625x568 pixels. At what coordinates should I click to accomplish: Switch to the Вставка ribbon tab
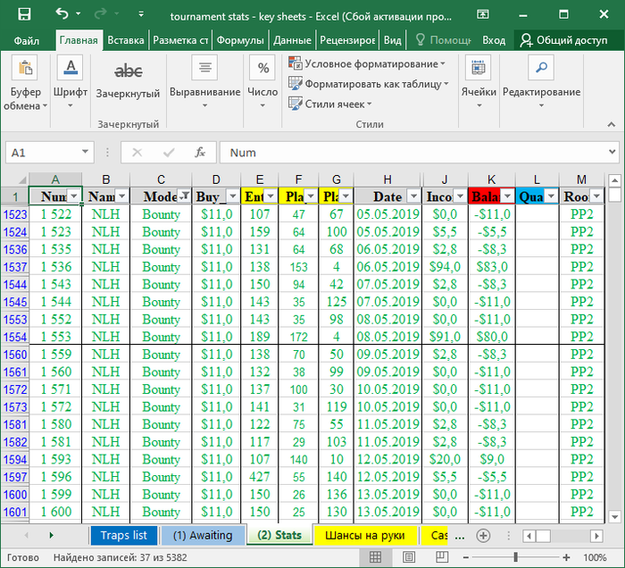[125, 40]
